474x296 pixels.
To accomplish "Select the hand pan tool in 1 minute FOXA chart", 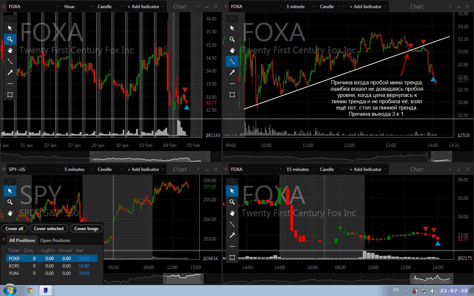I will pos(232,50).
